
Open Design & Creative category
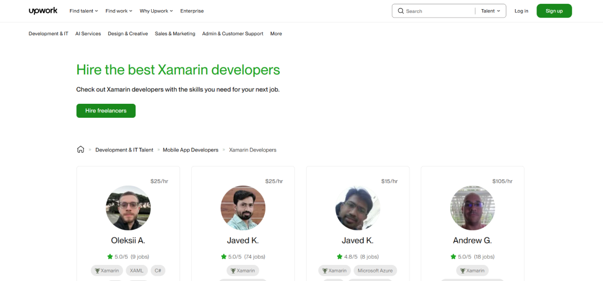click(128, 34)
